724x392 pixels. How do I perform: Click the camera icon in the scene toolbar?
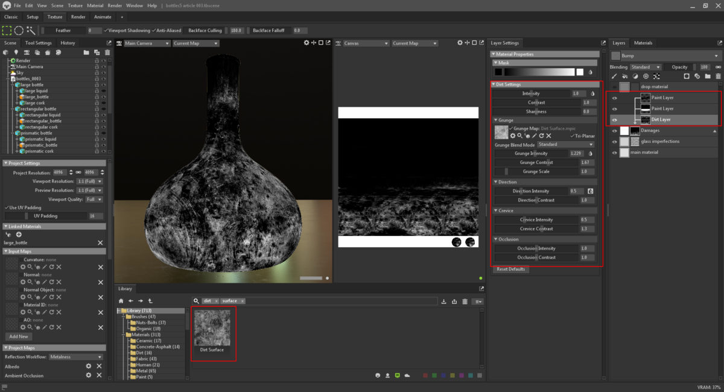27,52
